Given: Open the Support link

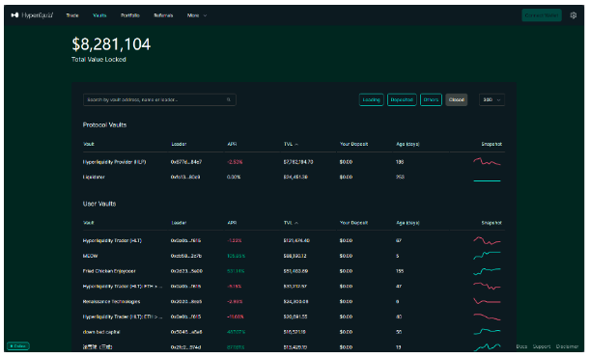Looking at the screenshot, I should pos(542,346).
